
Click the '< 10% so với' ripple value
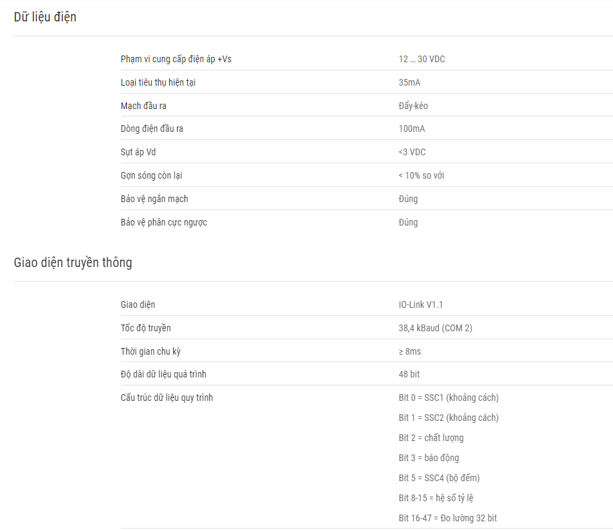point(421,175)
